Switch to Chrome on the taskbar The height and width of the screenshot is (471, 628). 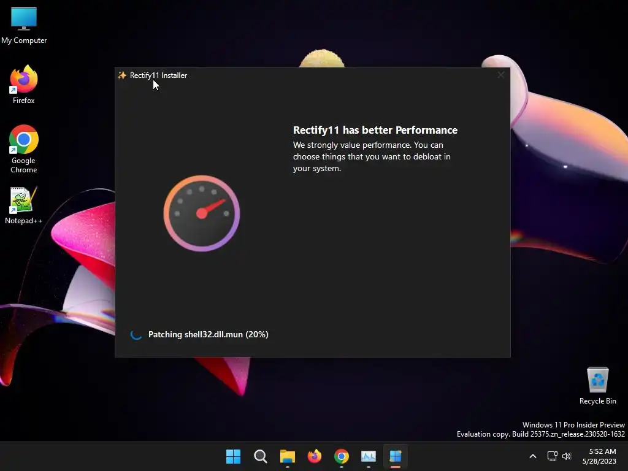click(341, 456)
